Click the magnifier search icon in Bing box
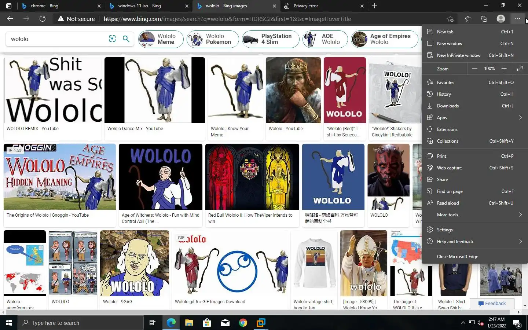 (x=126, y=39)
